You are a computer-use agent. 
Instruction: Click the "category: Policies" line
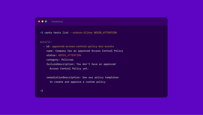coord(60,60)
